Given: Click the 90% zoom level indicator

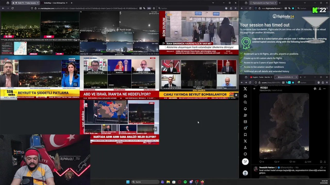Looking at the screenshot, I should [149, 8].
